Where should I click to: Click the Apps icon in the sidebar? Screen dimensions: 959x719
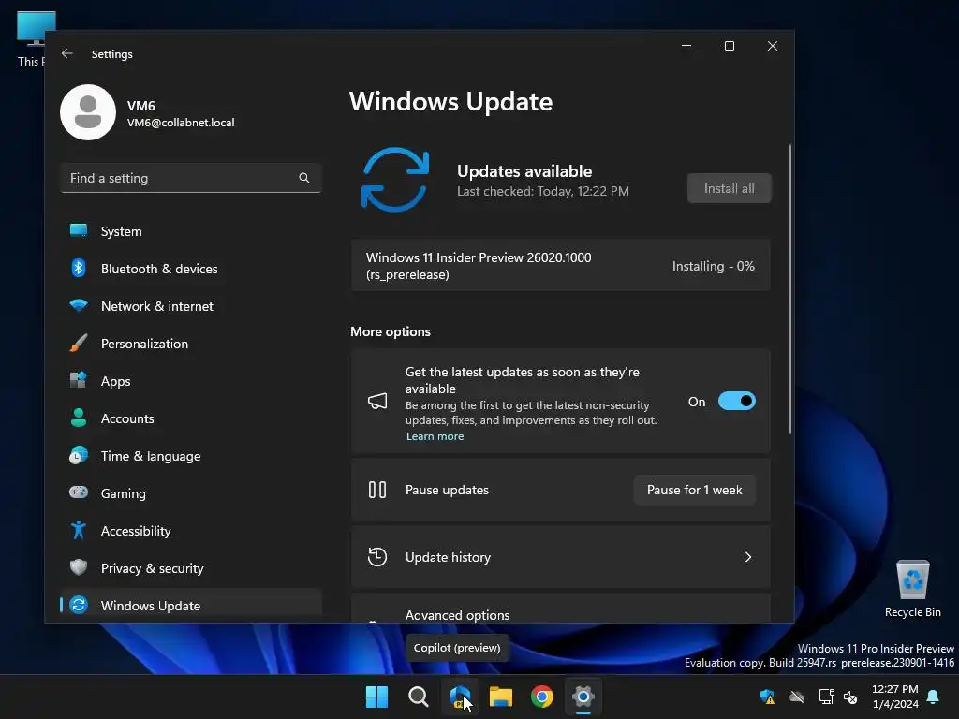(79, 380)
